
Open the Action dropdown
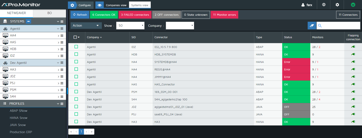pyautogui.click(x=86, y=25)
